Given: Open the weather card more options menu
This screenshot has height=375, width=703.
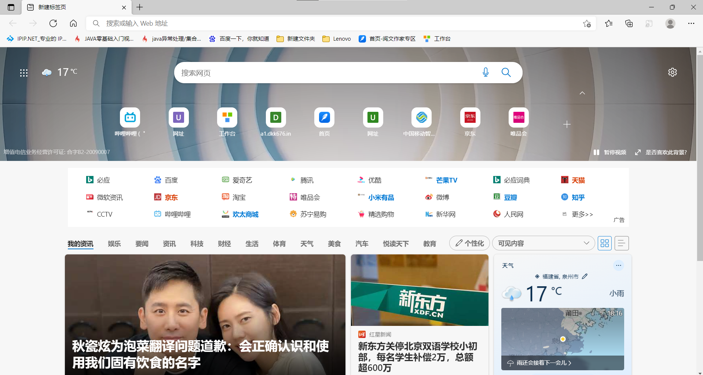Looking at the screenshot, I should (x=618, y=265).
